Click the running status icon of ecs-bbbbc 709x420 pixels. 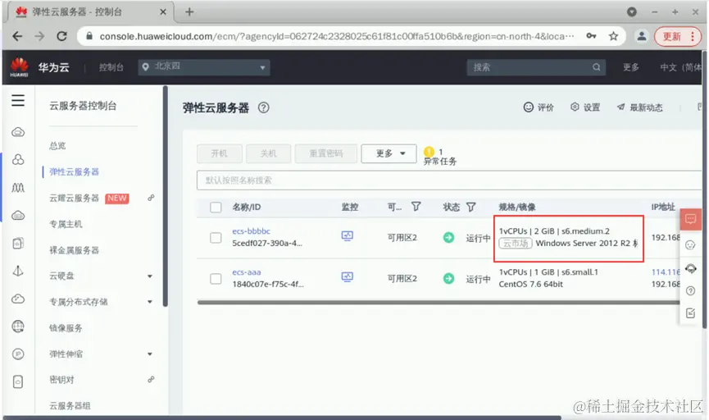(x=448, y=238)
